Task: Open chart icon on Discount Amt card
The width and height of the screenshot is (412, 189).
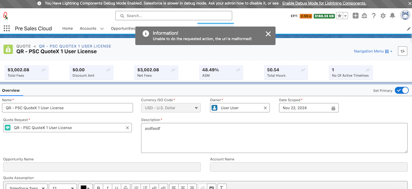Action: 108,70
